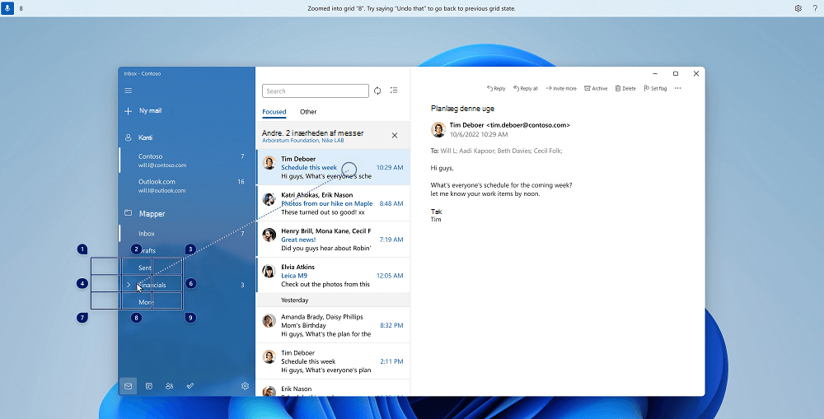The height and width of the screenshot is (419, 824).
Task: Click the voice access microphone button
Action: click(7, 8)
